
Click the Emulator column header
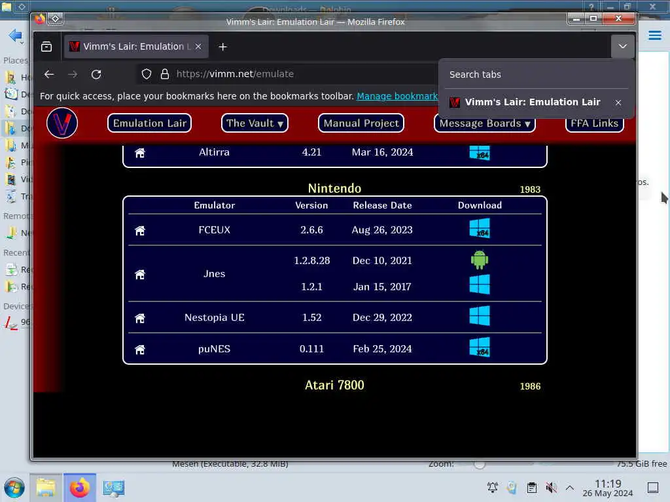coord(214,205)
